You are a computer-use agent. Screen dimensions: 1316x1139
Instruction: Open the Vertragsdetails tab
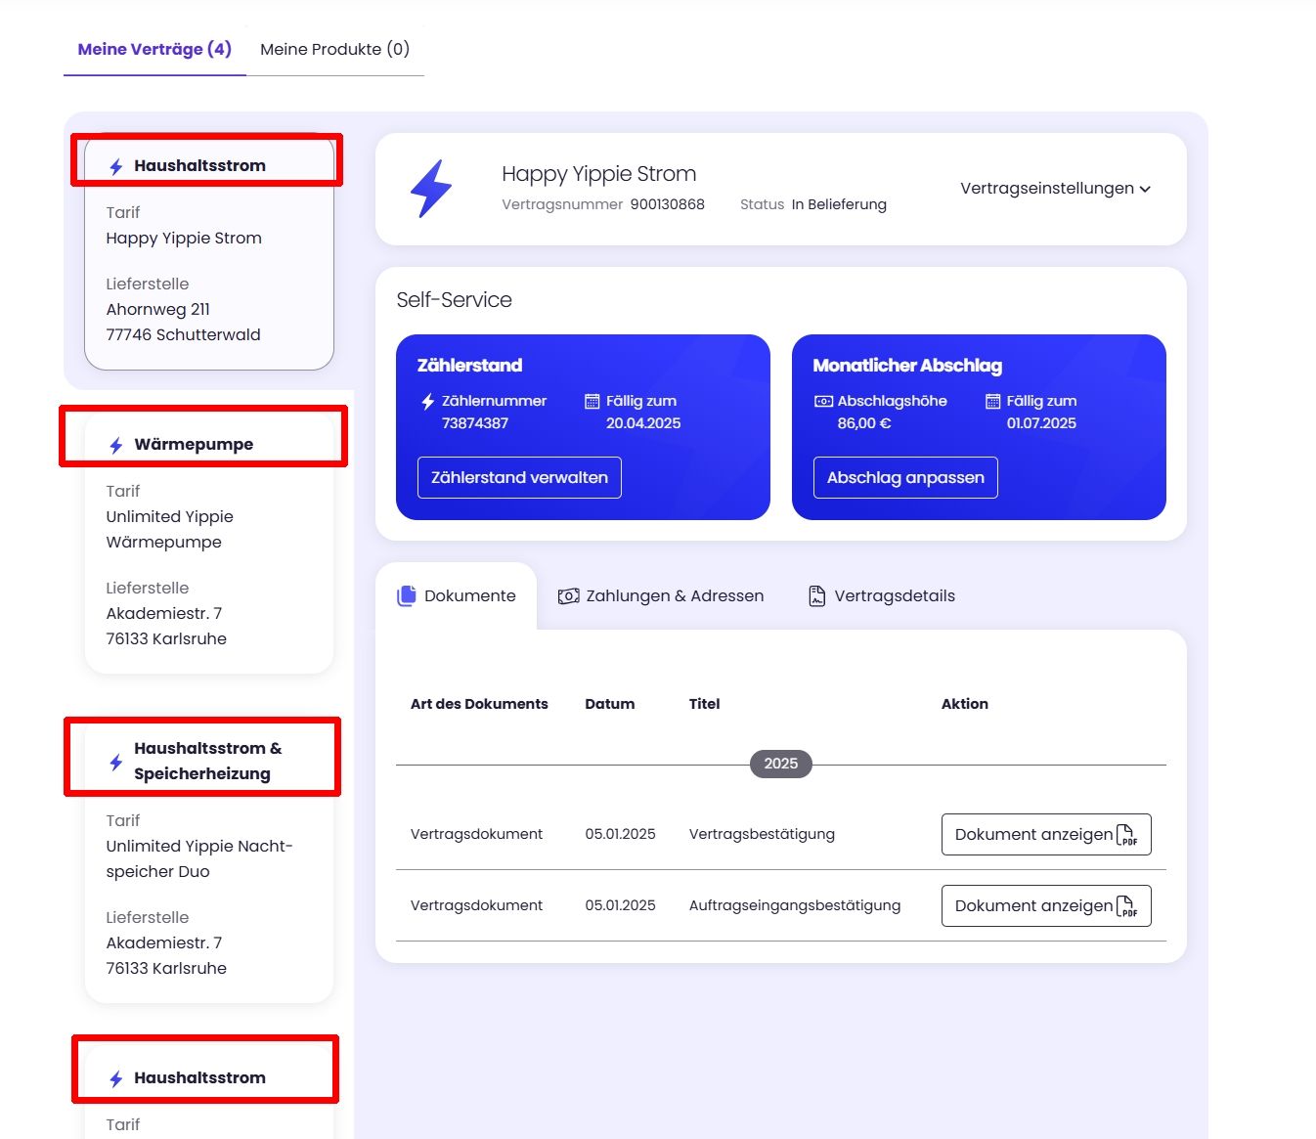[882, 596]
